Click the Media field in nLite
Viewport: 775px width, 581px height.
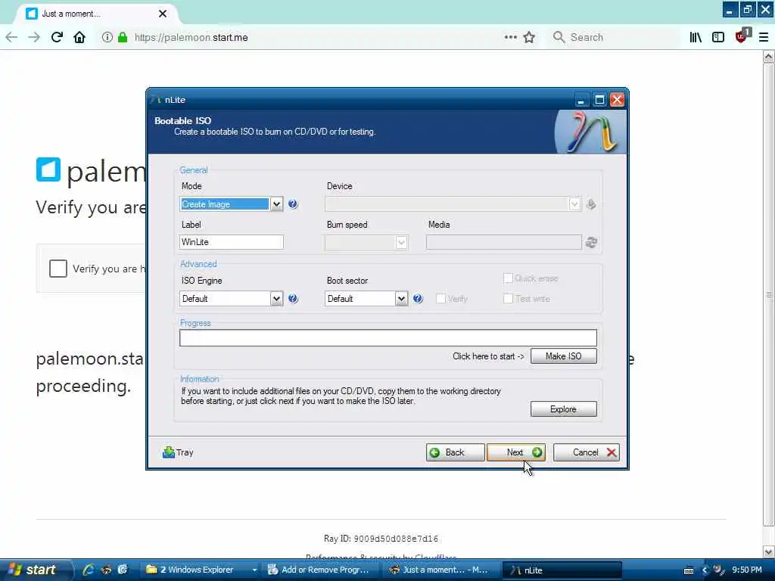click(x=503, y=242)
